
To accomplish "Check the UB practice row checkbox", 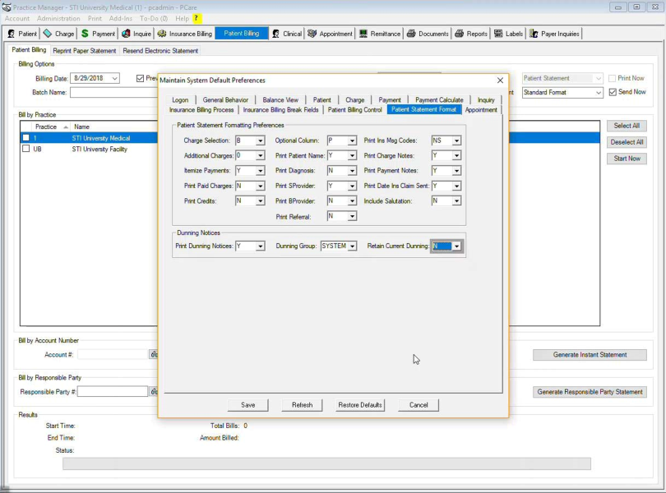I will [x=26, y=150].
